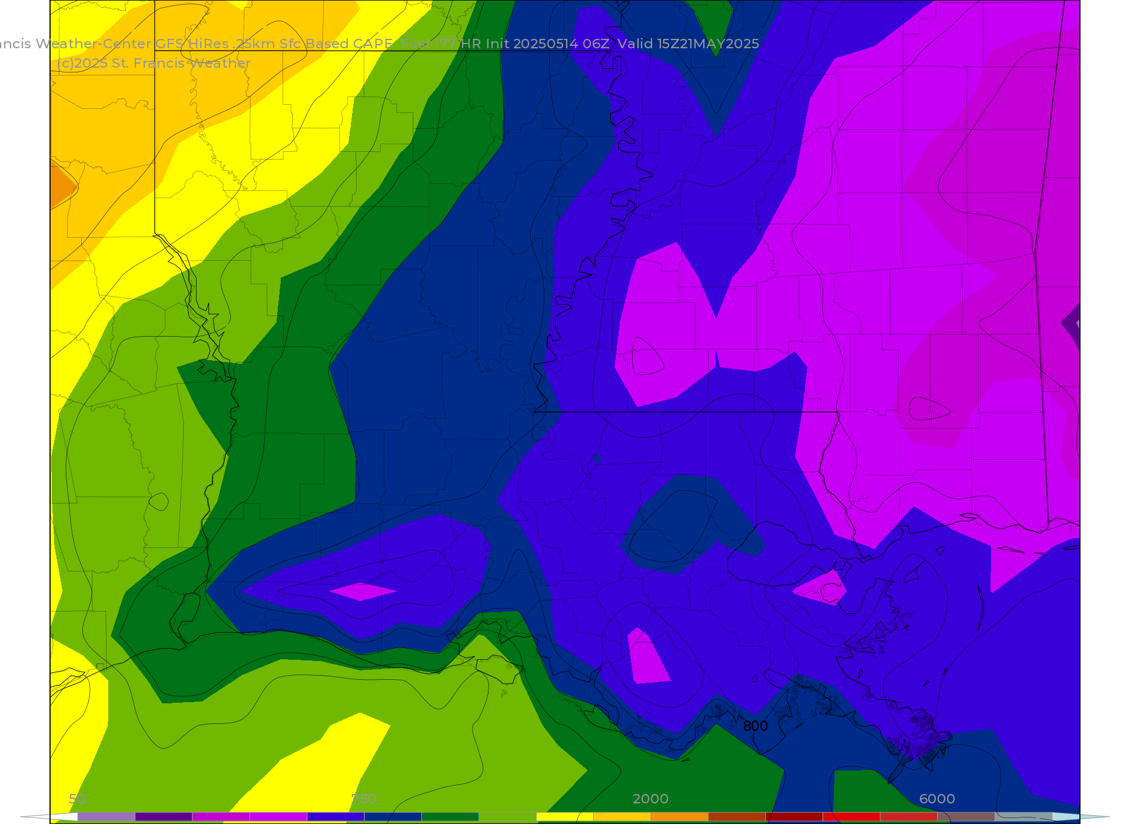Click the "50" colorbar label
Viewport: 1130px width, 824px height.
tap(77, 799)
